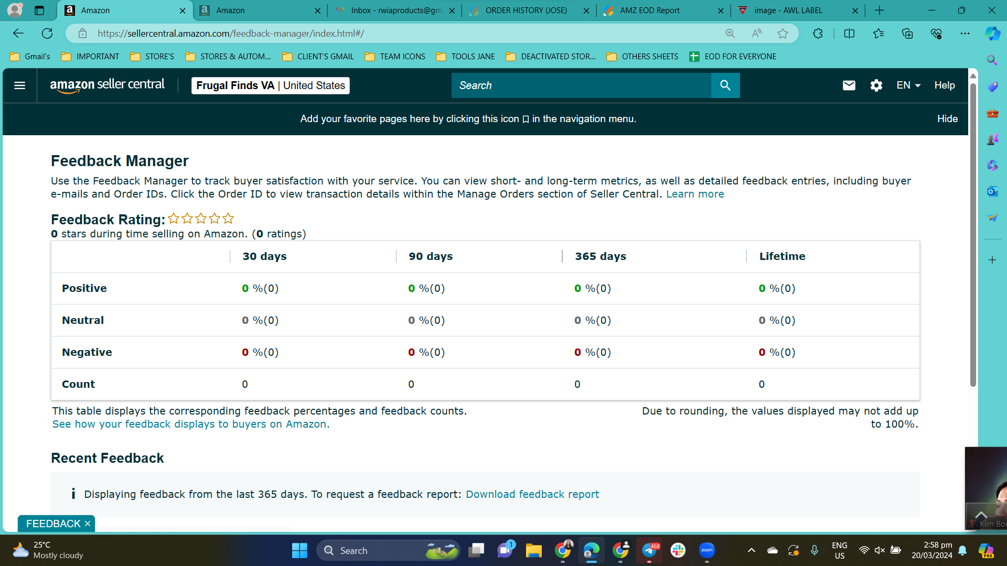
Task: Toggle the Read aloud icon
Action: click(756, 34)
